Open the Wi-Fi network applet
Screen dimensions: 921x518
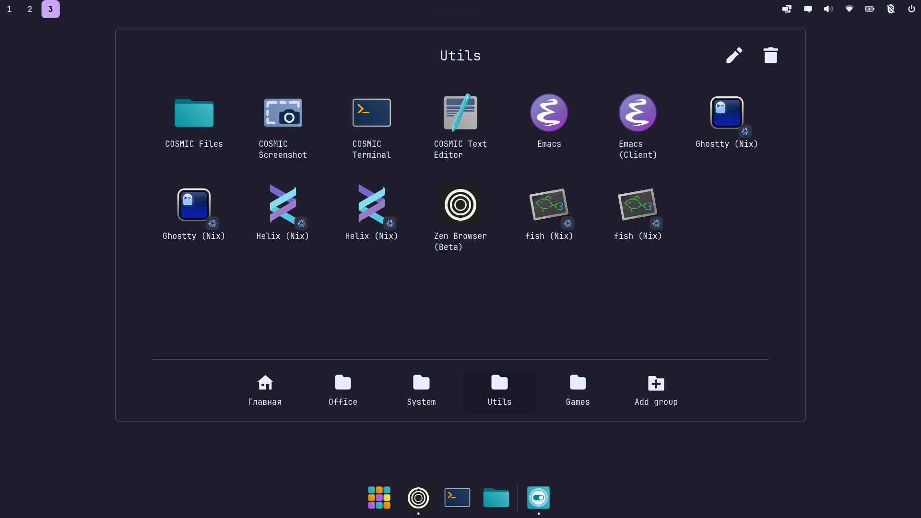pos(849,9)
